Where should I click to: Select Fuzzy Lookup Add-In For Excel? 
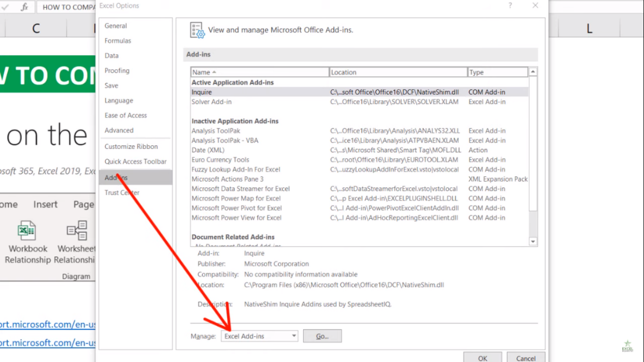[359, 170]
